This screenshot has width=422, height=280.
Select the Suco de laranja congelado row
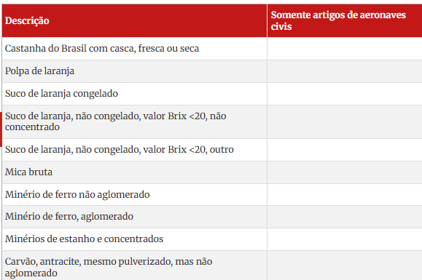212,94
